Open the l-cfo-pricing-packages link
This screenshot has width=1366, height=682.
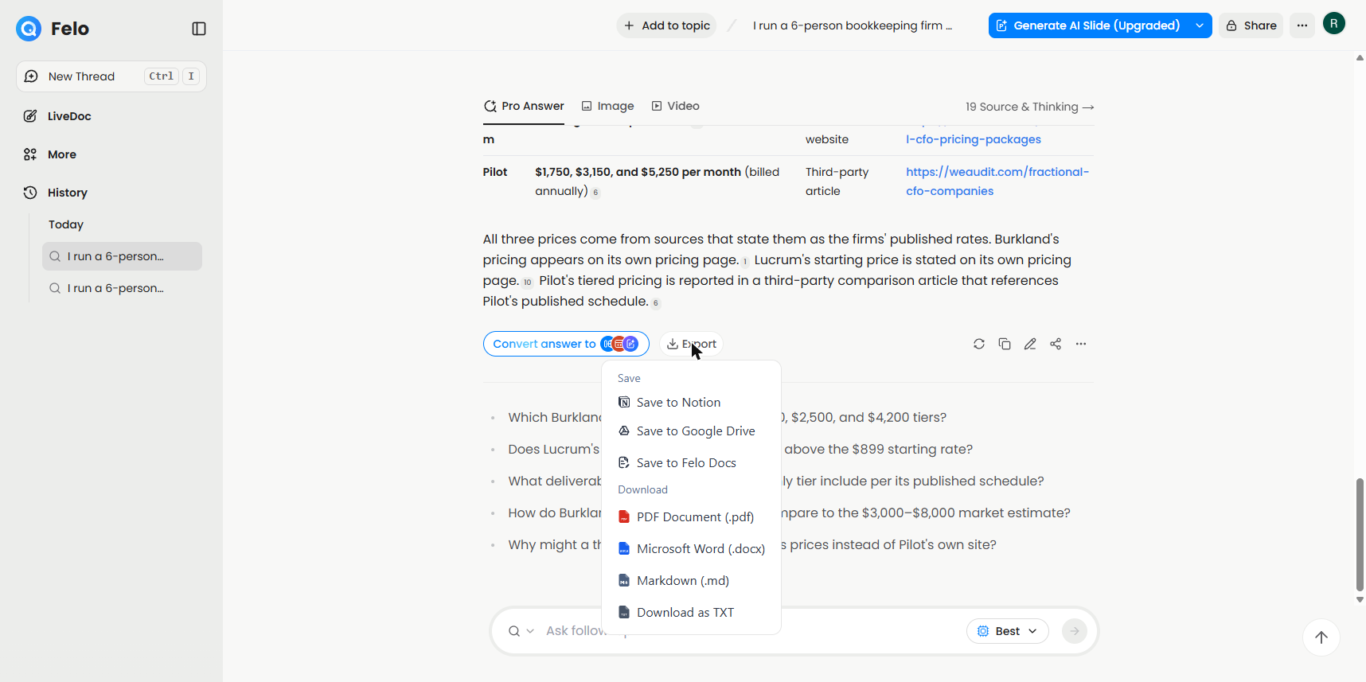point(974,139)
